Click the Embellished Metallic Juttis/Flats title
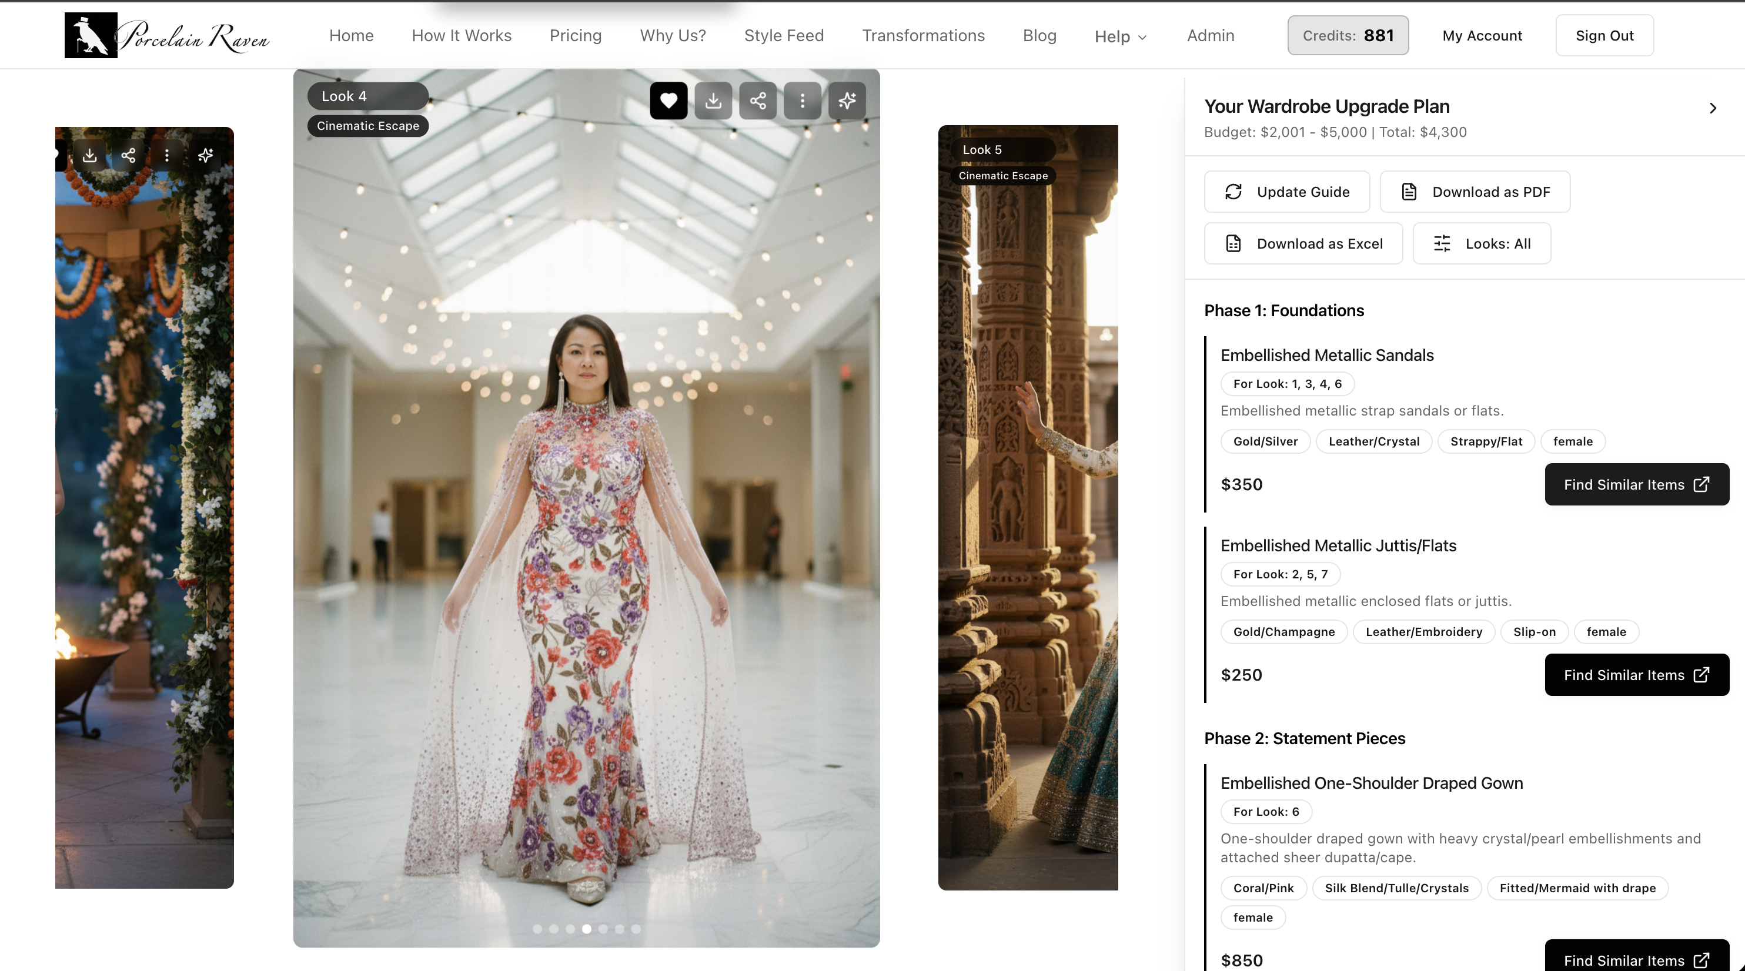This screenshot has width=1745, height=971. tap(1339, 546)
